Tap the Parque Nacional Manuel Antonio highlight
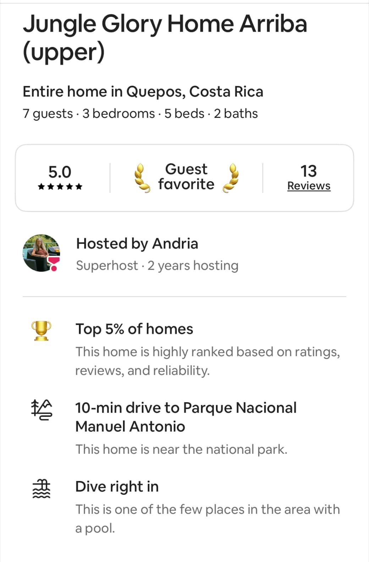 pos(186,417)
